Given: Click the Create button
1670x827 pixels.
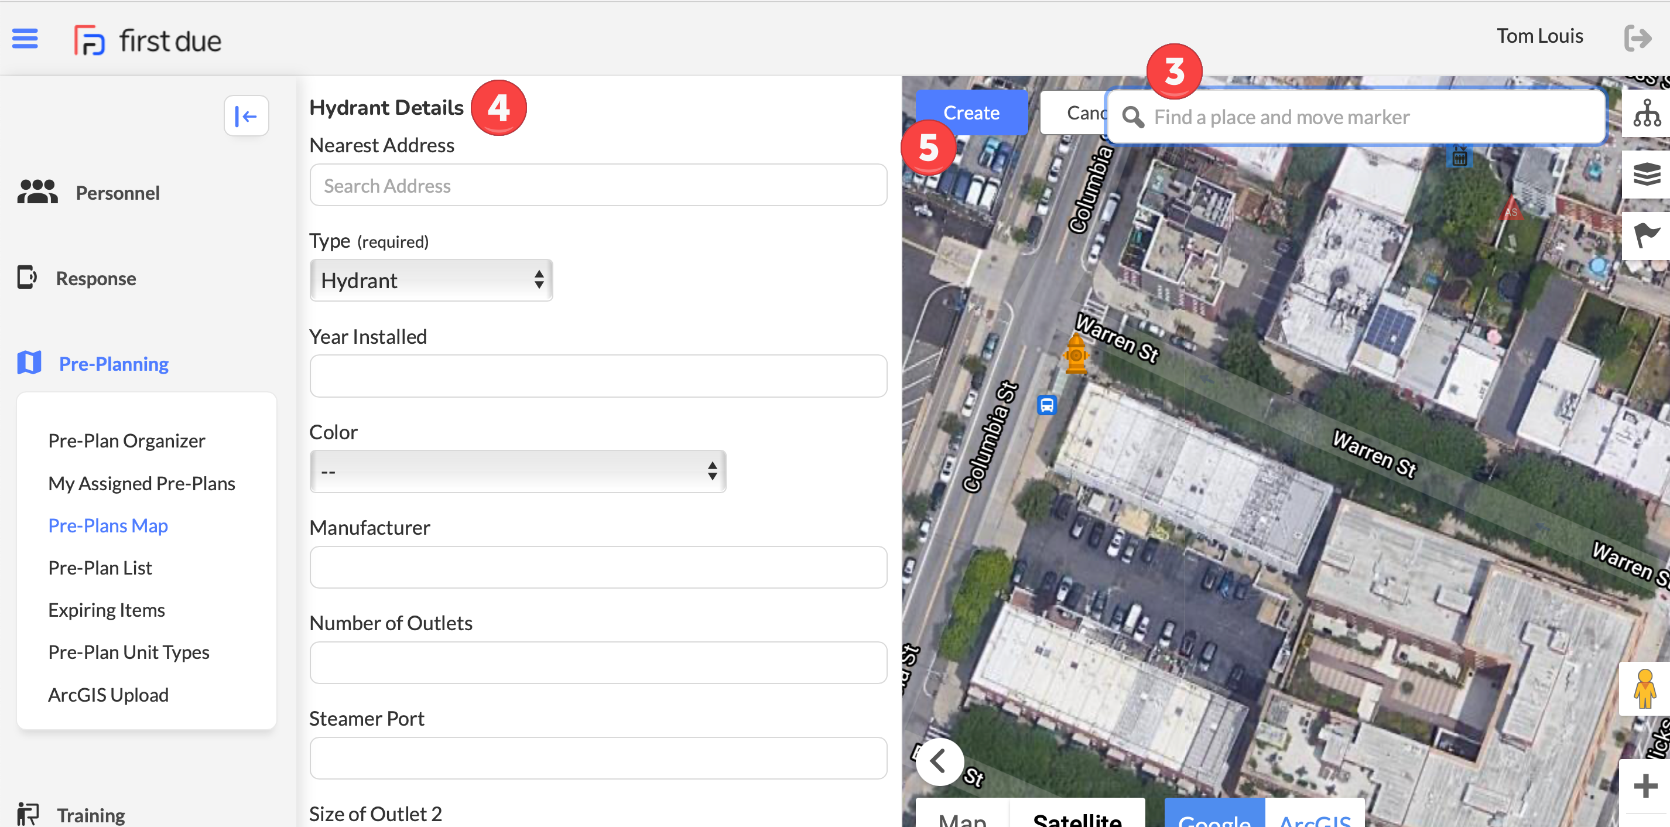Looking at the screenshot, I should [x=971, y=111].
